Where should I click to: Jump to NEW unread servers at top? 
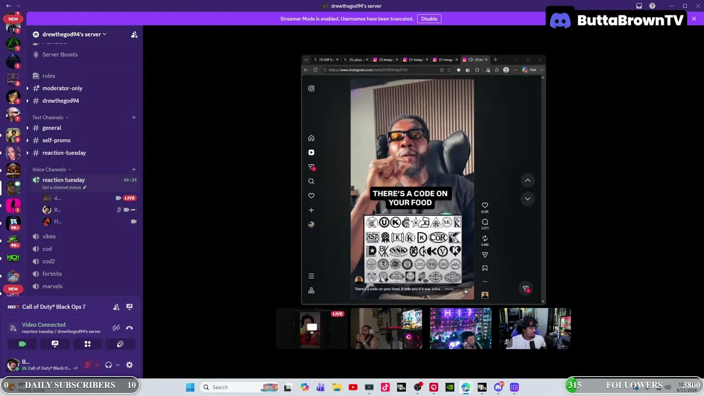coord(13,19)
